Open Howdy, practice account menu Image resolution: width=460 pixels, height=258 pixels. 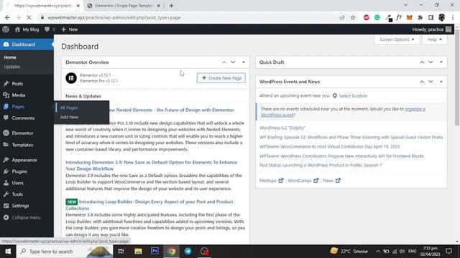(431, 29)
